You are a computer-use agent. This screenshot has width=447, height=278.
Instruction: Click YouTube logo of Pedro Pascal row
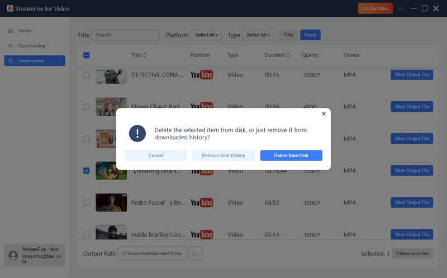pos(202,202)
